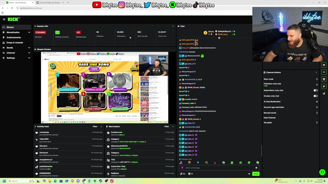The width and height of the screenshot is (328, 184).
Task: Open volvebenja in Activity Feed
Action: coord(44,132)
